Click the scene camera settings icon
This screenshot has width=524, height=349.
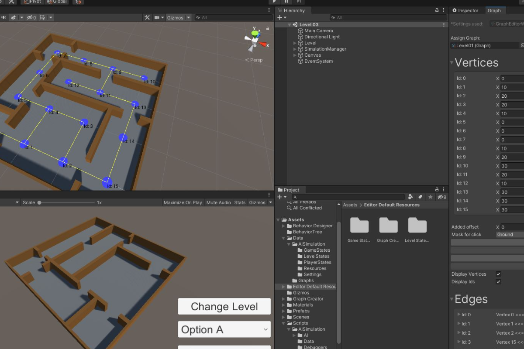157,17
